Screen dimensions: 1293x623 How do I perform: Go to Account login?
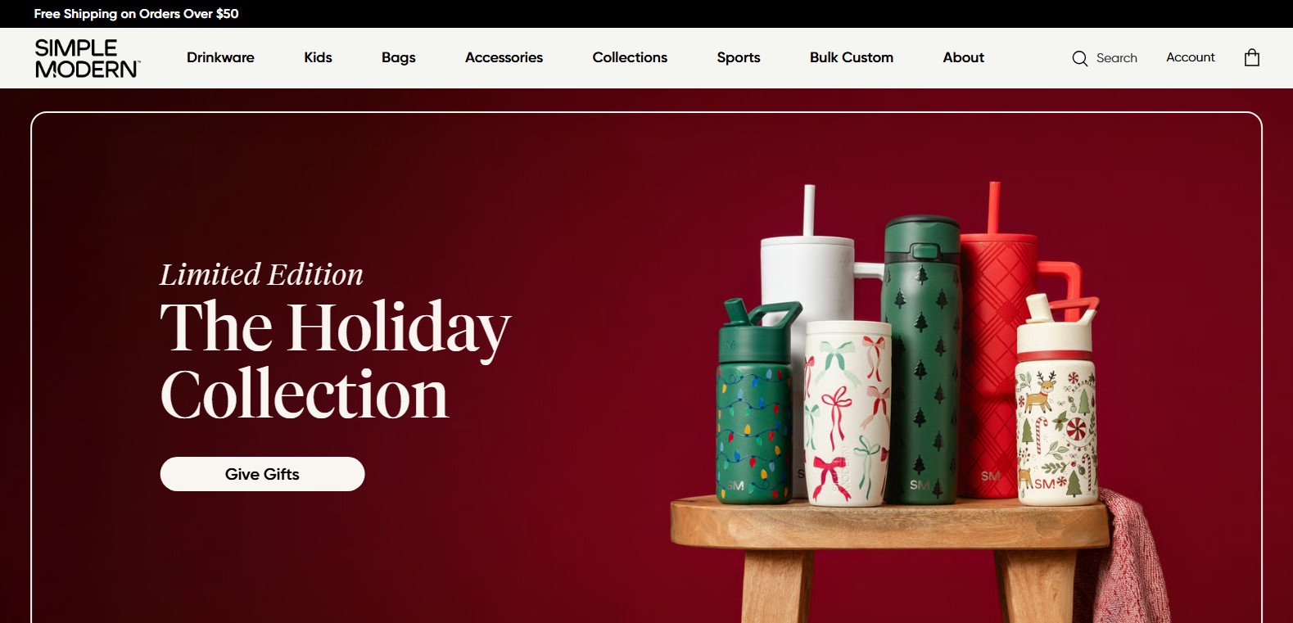[x=1190, y=57]
